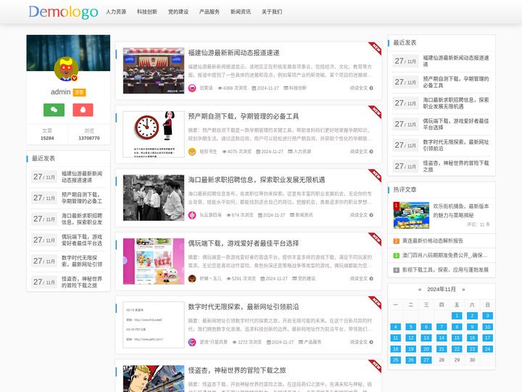
Task: Click the clock and pregnant woman thumbnail
Action: 154,134
